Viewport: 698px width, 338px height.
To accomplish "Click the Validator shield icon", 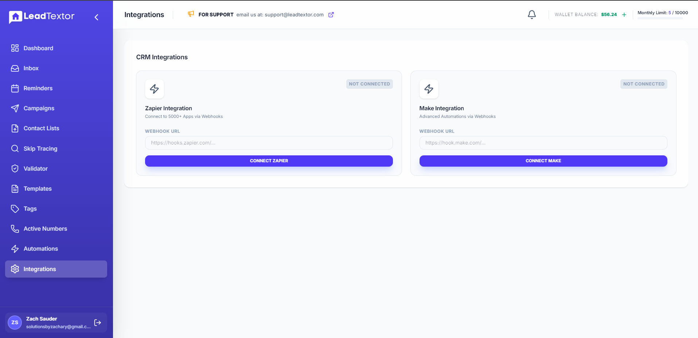I will 15,168.
